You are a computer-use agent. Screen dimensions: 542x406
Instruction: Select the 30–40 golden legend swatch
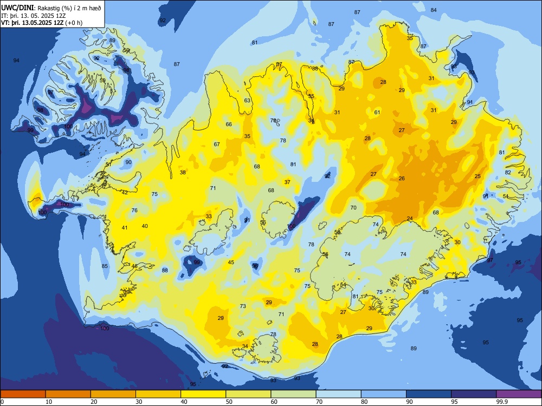pyautogui.click(x=158, y=394)
